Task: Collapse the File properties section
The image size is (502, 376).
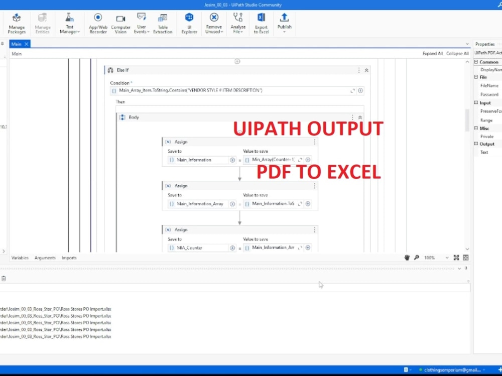Action: 476,77
